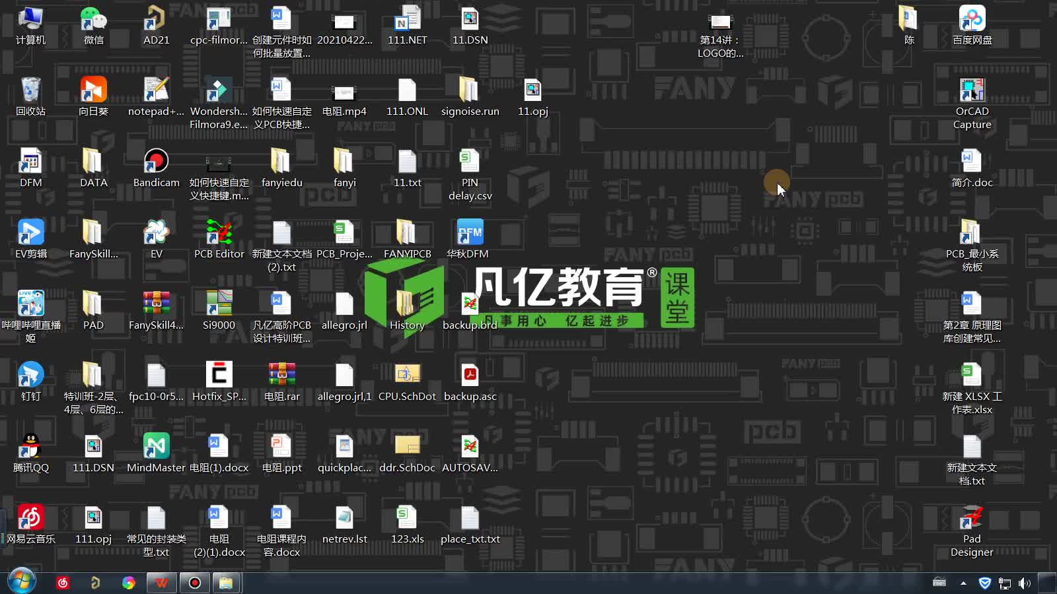This screenshot has height=594, width=1057.
Task: Click the 网易云音乐 desktop icon
Action: point(30,519)
